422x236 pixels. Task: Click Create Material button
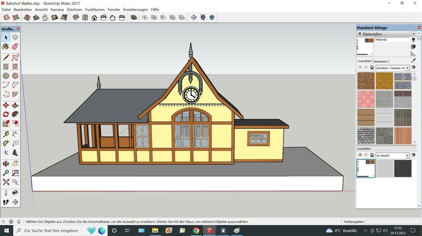coord(414,47)
